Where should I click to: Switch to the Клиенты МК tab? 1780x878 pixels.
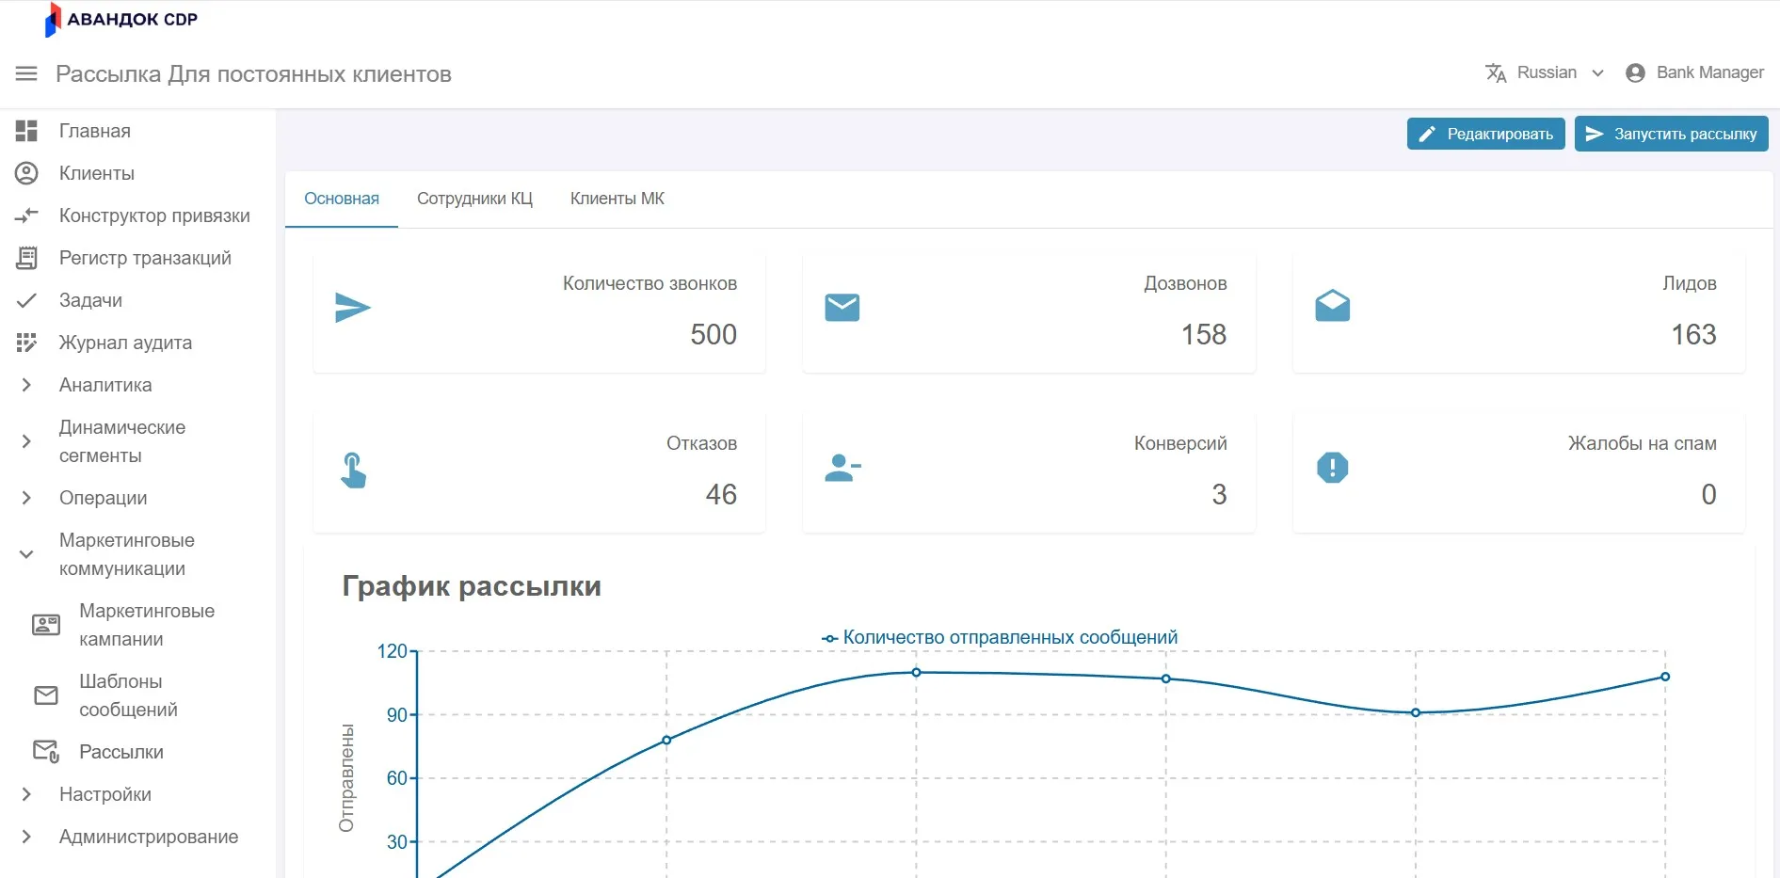point(617,199)
